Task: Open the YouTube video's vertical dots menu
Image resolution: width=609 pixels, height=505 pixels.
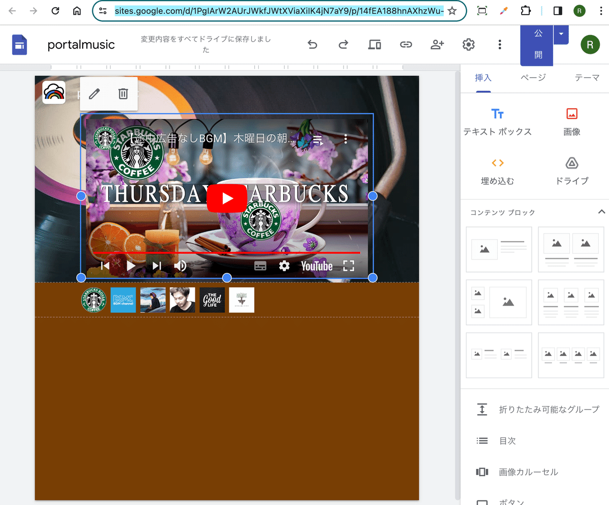Action: click(346, 139)
